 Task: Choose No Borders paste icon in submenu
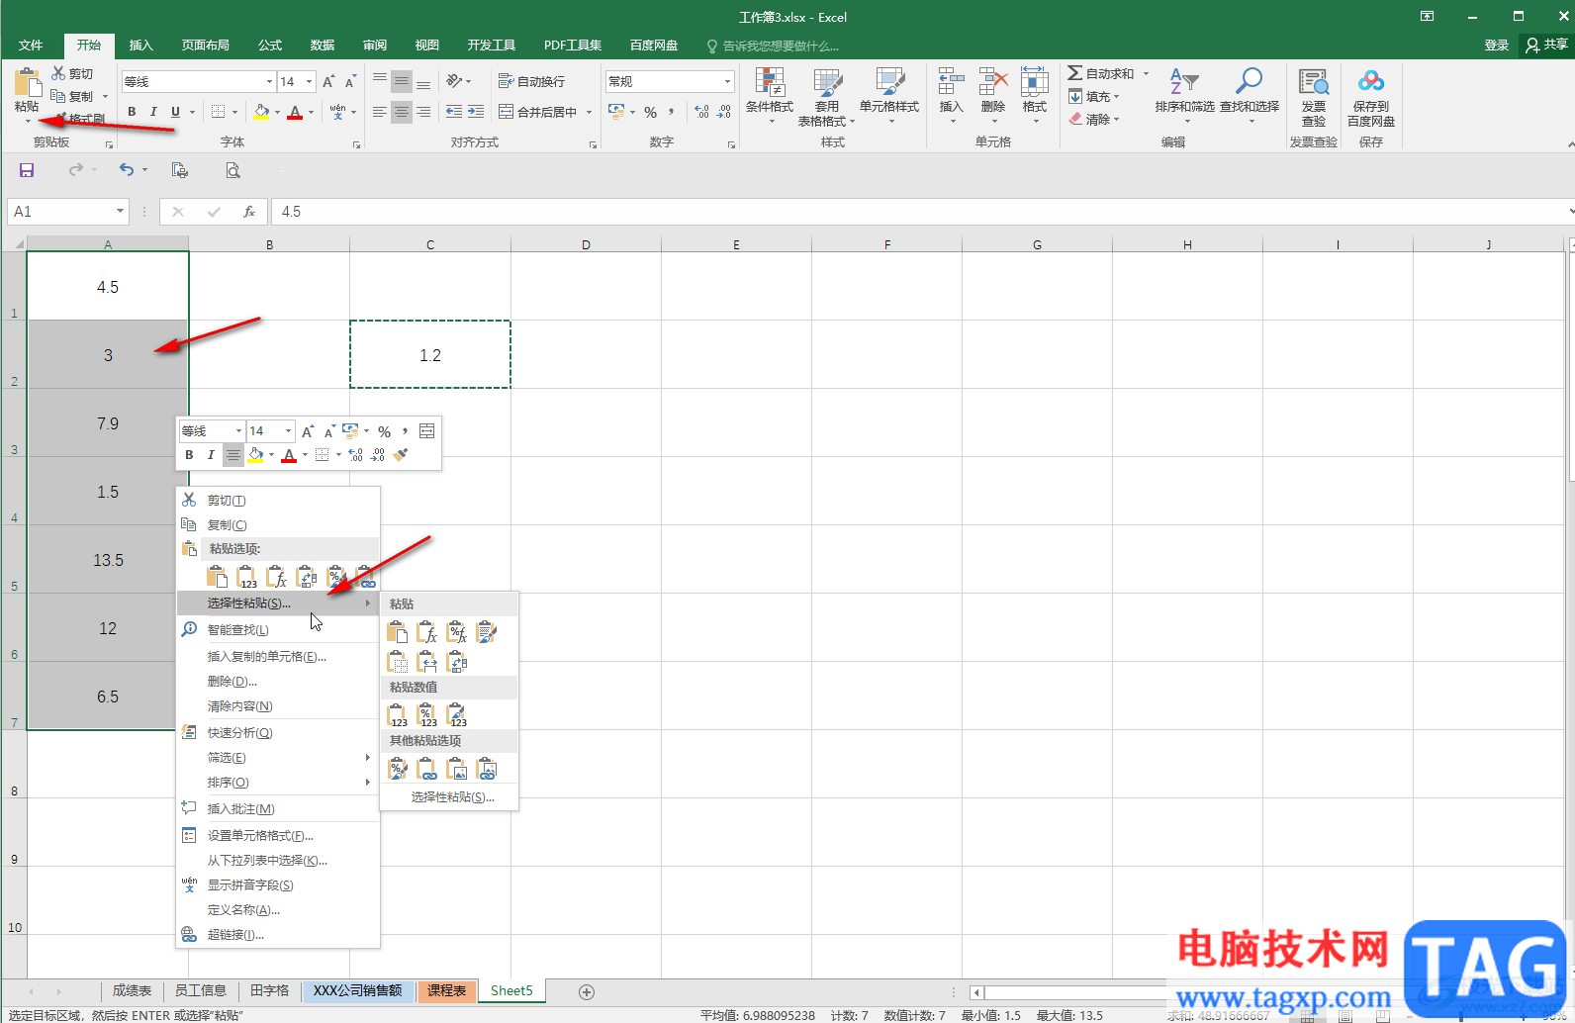[x=398, y=661]
